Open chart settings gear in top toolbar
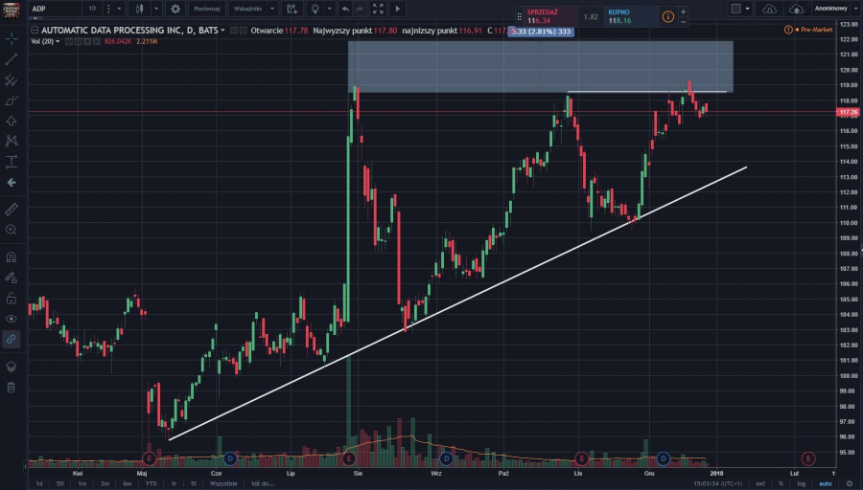Image resolution: width=863 pixels, height=490 pixels. click(175, 9)
